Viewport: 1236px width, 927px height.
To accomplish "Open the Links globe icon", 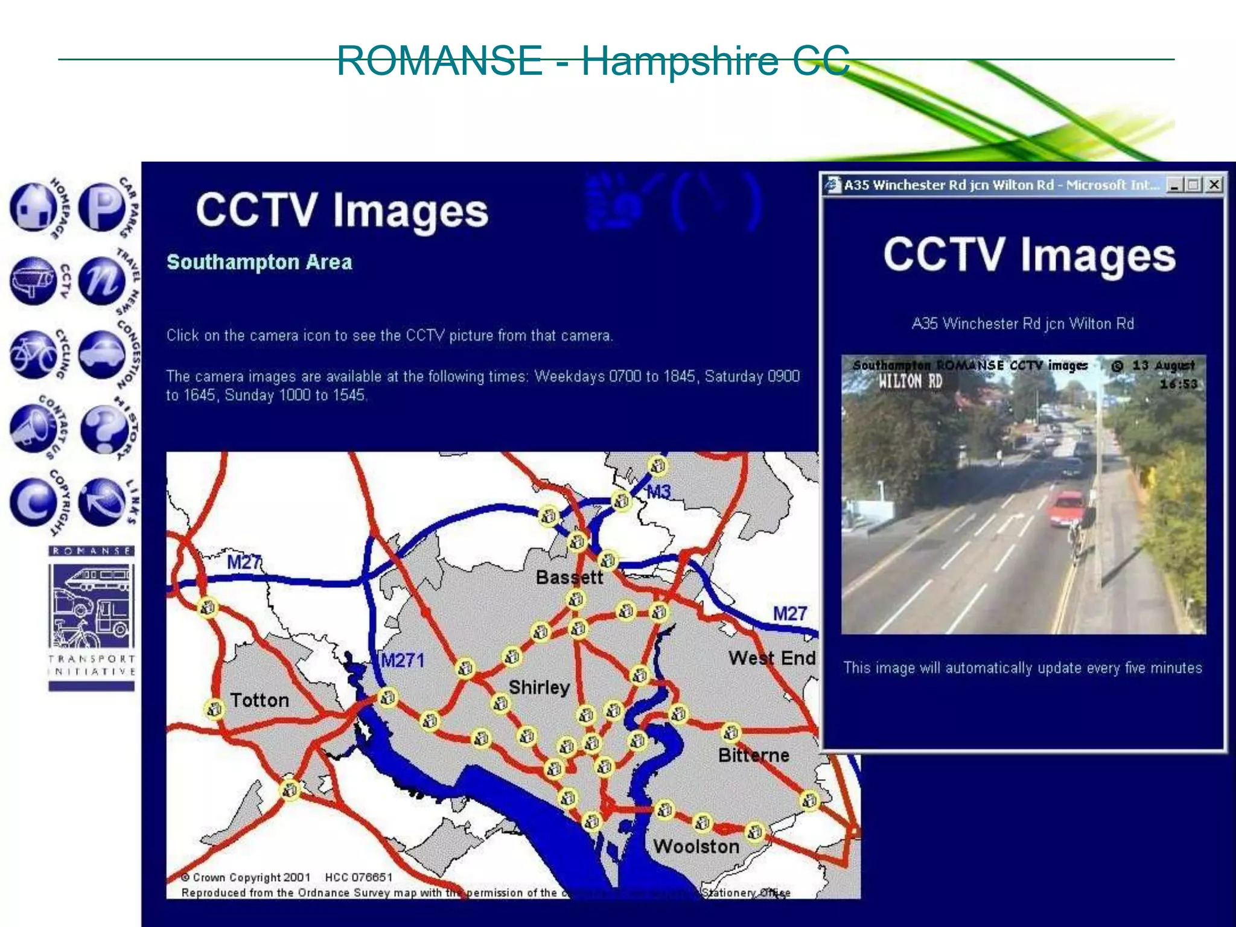I will click(101, 502).
